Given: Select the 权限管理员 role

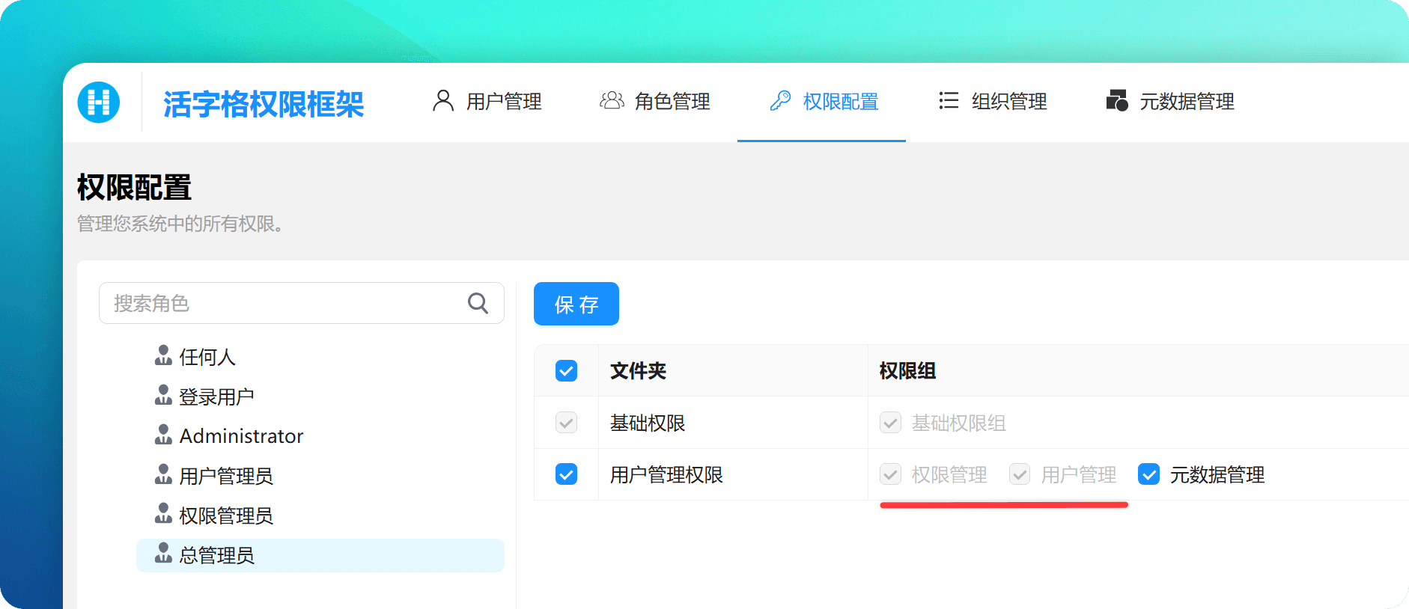Looking at the screenshot, I should pos(226,516).
